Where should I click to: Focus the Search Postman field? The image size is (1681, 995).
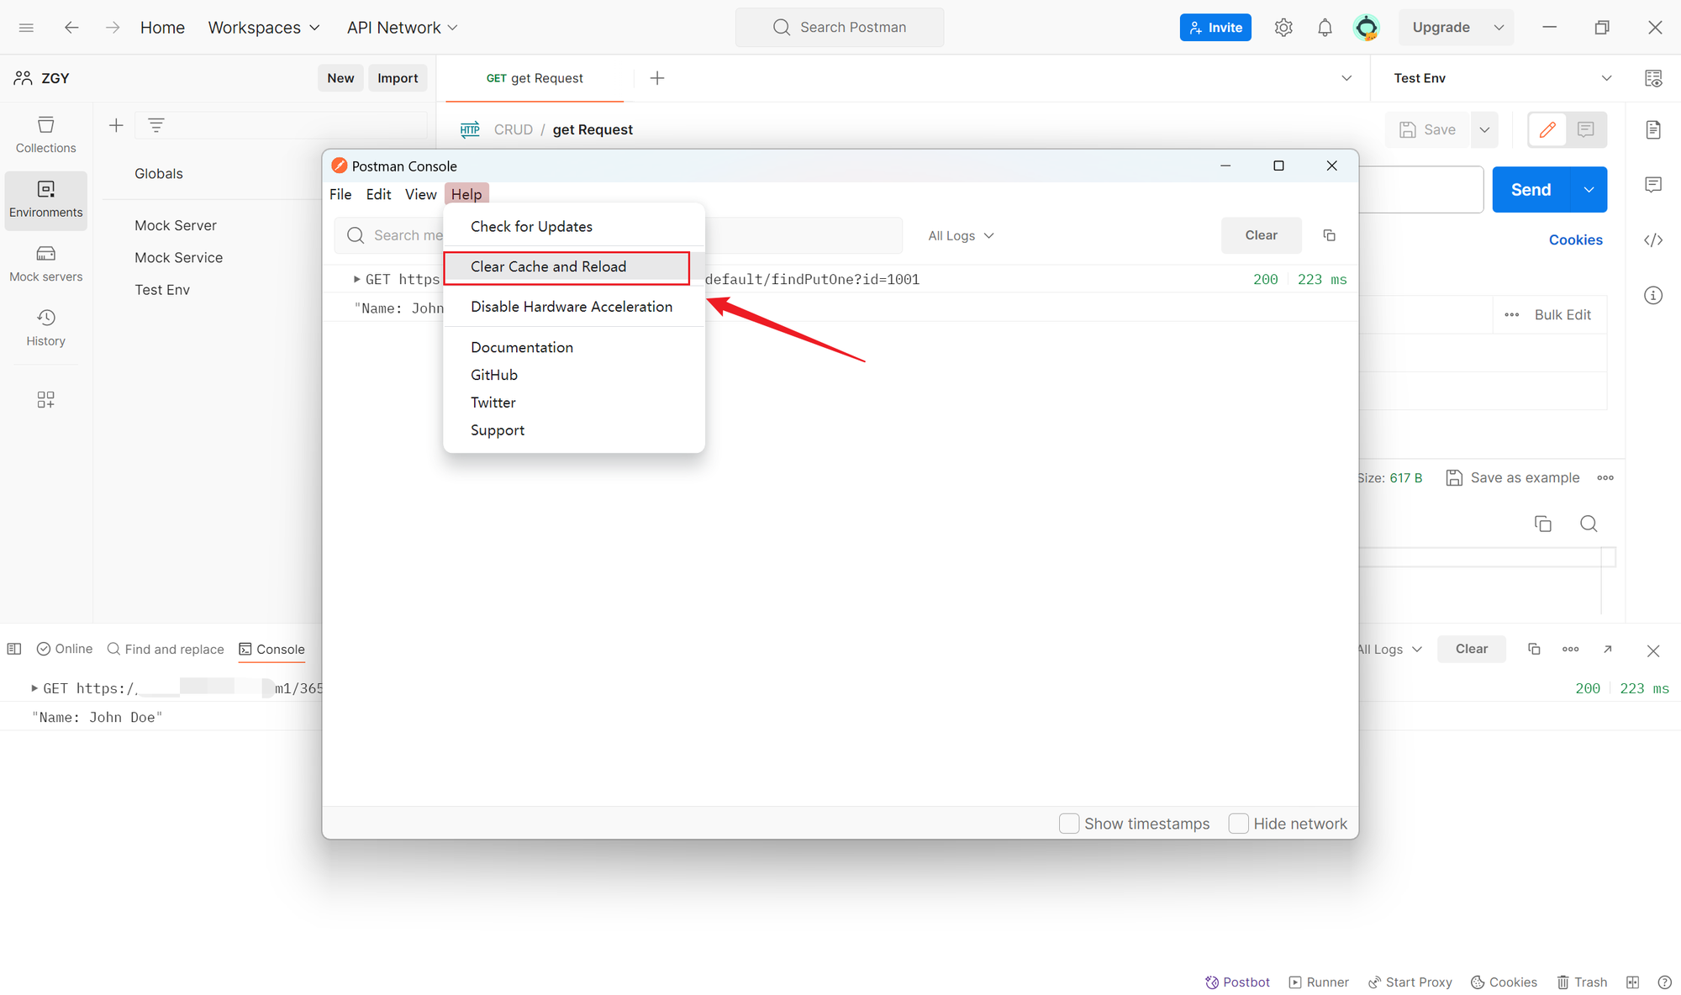840,28
